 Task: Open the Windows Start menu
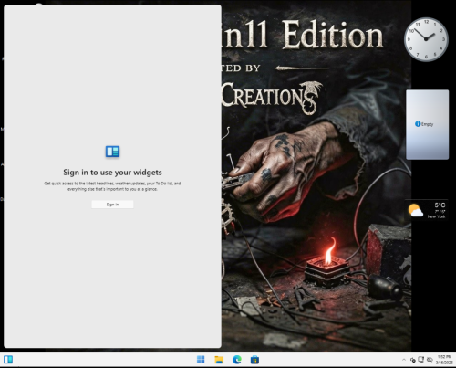pyautogui.click(x=201, y=360)
